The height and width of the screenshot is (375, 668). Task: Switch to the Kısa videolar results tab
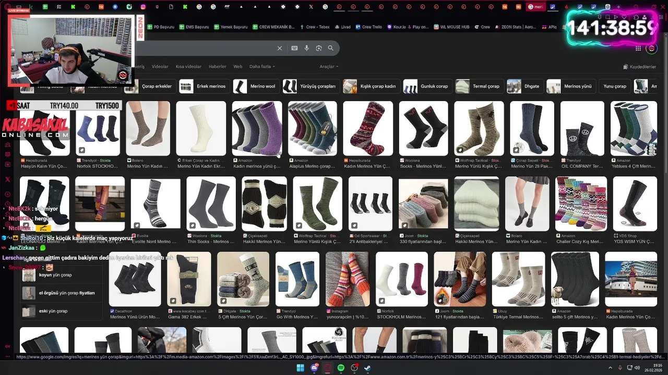click(x=188, y=67)
